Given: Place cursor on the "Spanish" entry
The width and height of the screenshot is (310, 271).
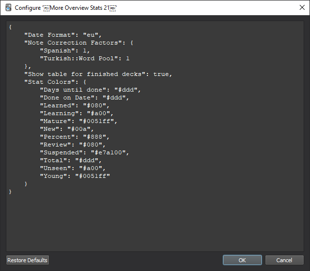Looking at the screenshot, I should click(x=58, y=51).
